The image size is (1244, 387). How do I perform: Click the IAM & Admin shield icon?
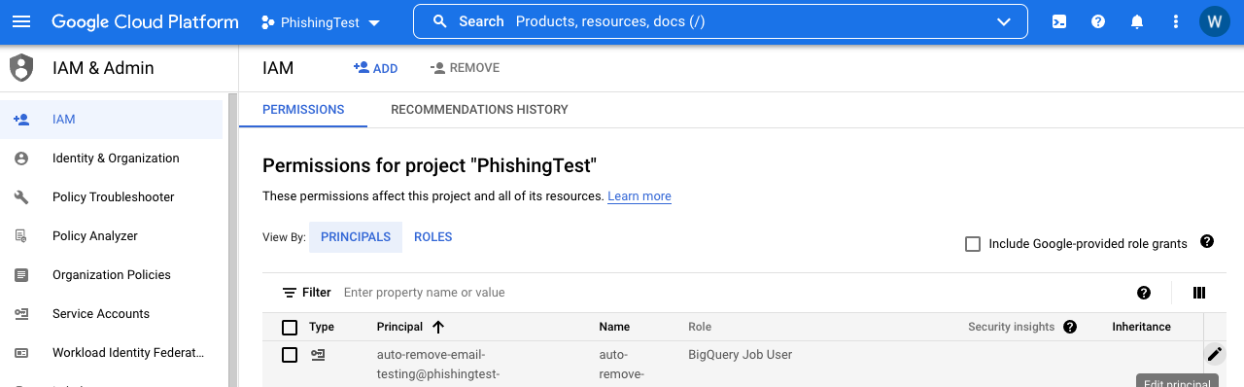tap(21, 68)
